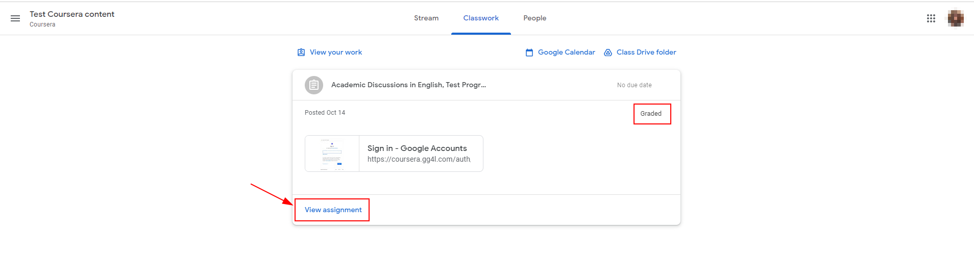Screen dimensions: 974x280
Task: Go to the People tab
Action: tap(534, 18)
